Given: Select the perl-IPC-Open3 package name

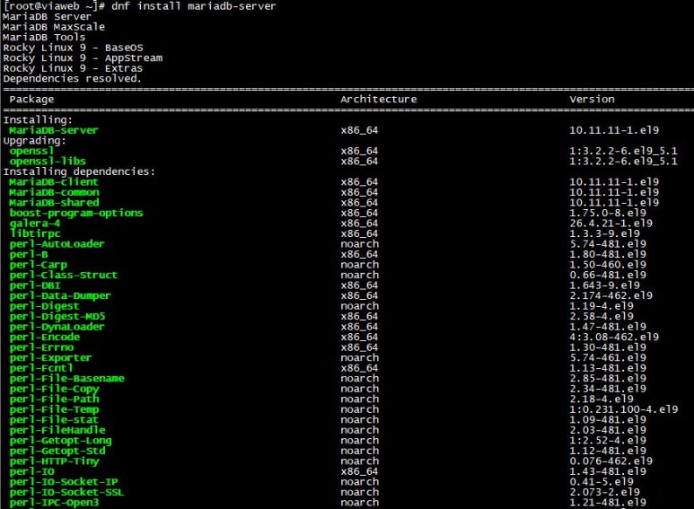Looking at the screenshot, I should [x=54, y=503].
